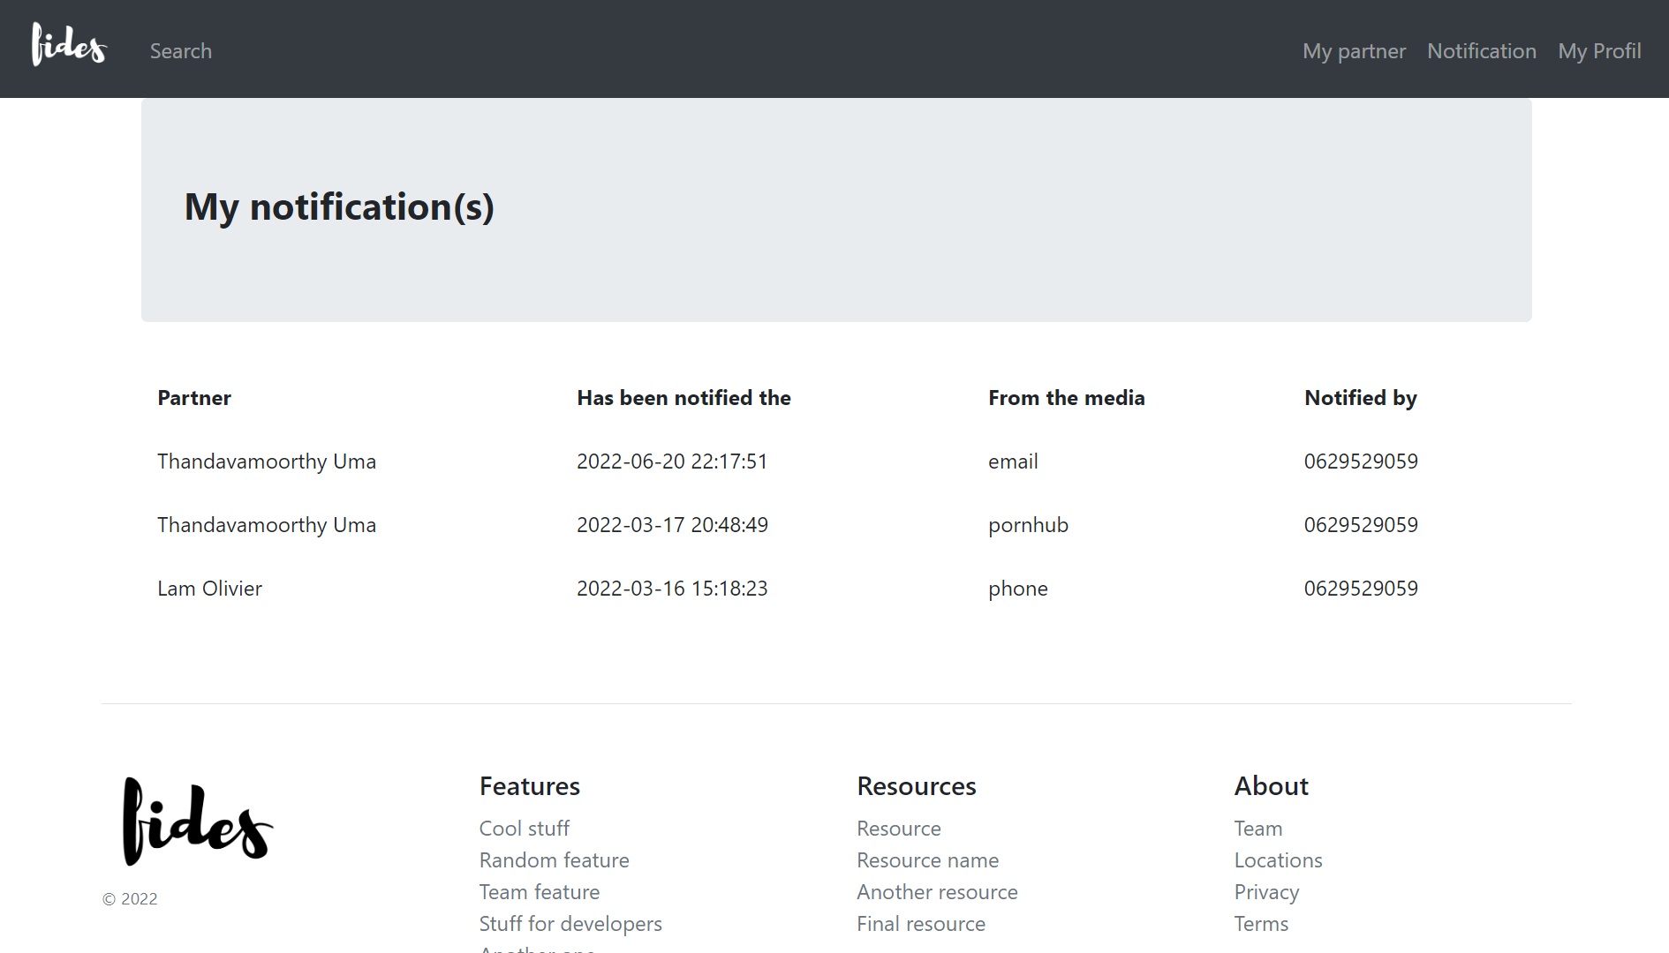Open the Search nav item
The width and height of the screenshot is (1669, 953).
pos(180,51)
